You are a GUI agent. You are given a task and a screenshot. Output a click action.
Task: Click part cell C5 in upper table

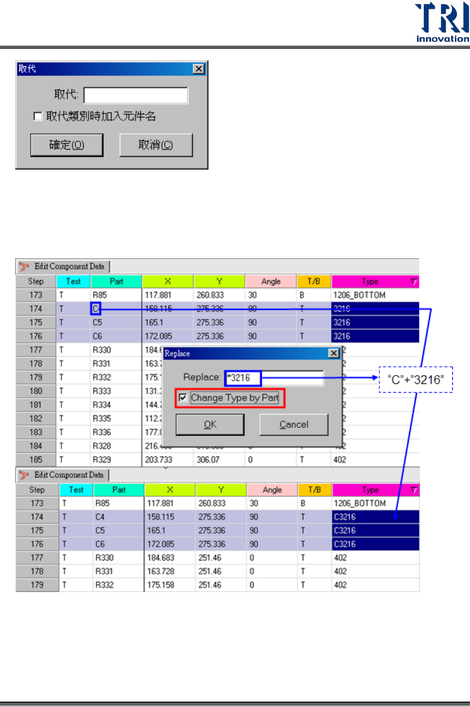tap(116, 323)
